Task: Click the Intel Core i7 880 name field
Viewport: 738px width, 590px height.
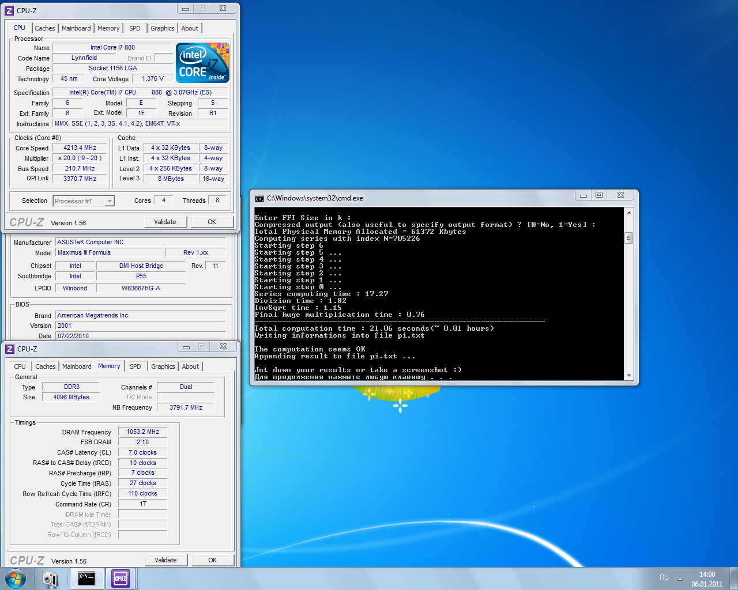Action: (x=112, y=47)
